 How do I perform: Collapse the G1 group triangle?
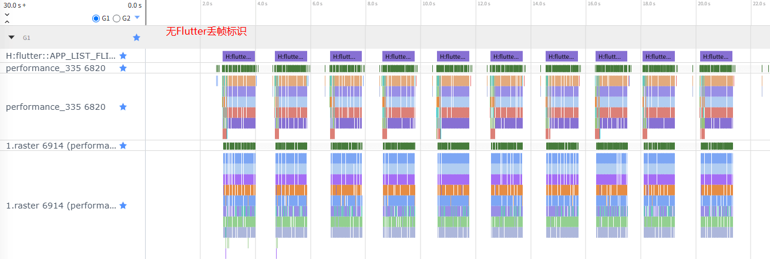click(x=11, y=37)
